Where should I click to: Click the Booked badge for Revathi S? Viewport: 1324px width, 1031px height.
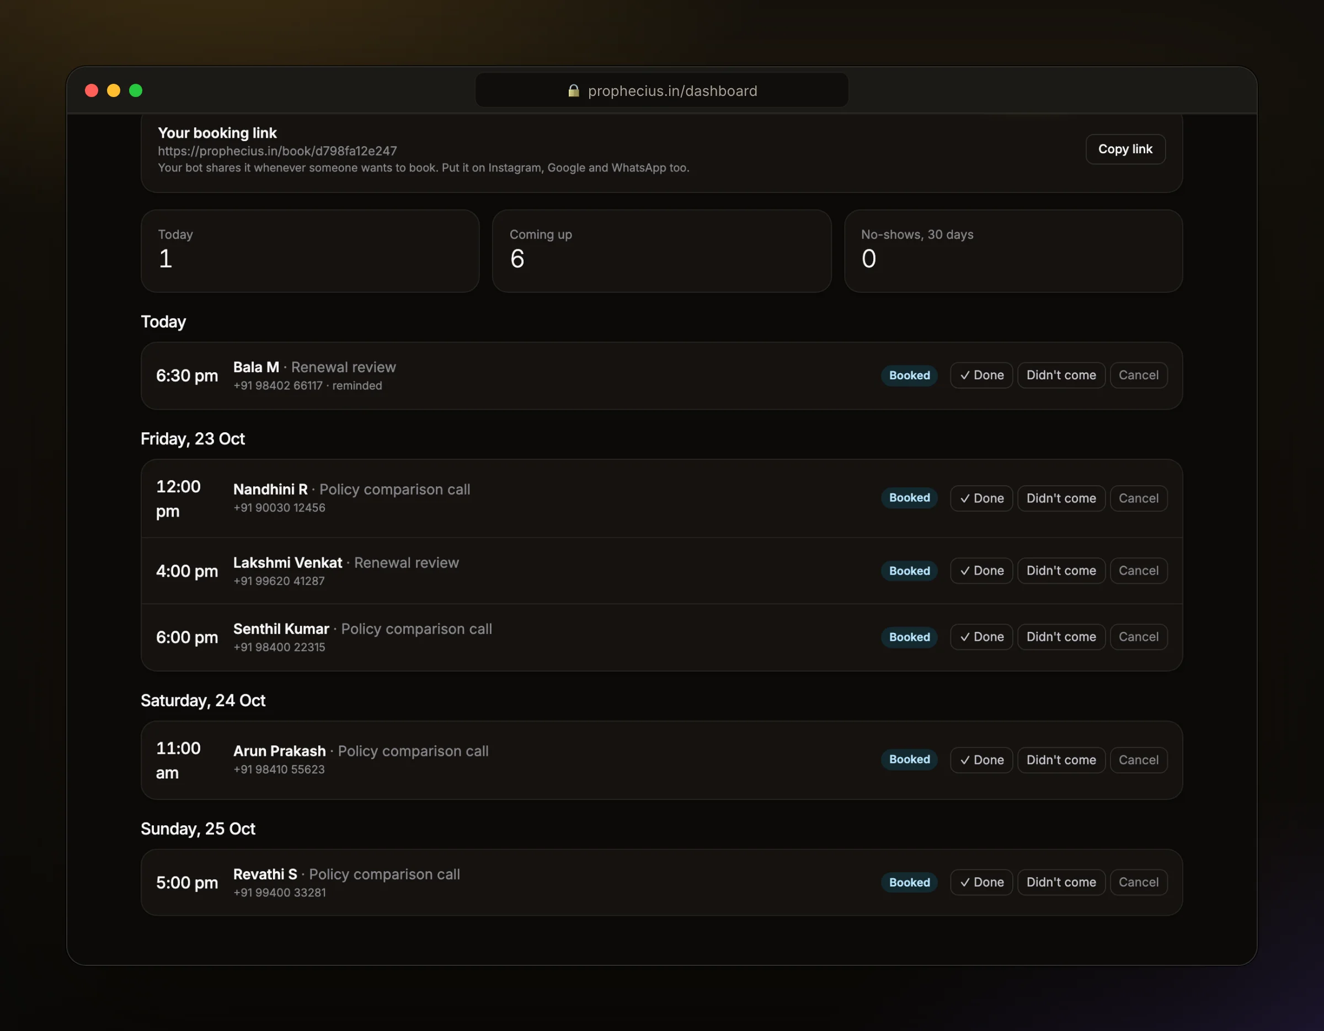point(909,882)
